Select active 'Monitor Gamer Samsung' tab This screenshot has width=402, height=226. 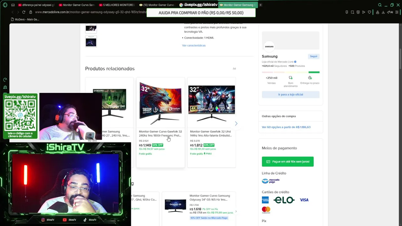237,5
